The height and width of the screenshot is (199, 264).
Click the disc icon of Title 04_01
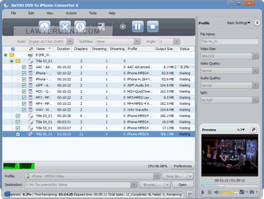tap(30, 122)
